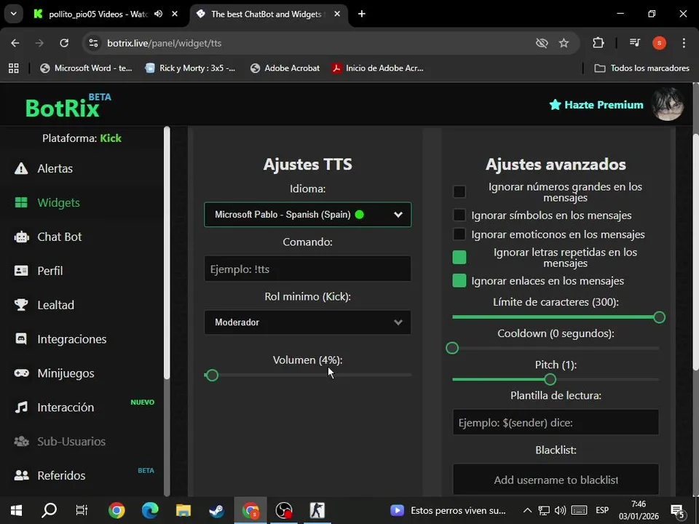Click the Límite de caracteres slider handle
The width and height of the screenshot is (699, 524).
pos(660,317)
